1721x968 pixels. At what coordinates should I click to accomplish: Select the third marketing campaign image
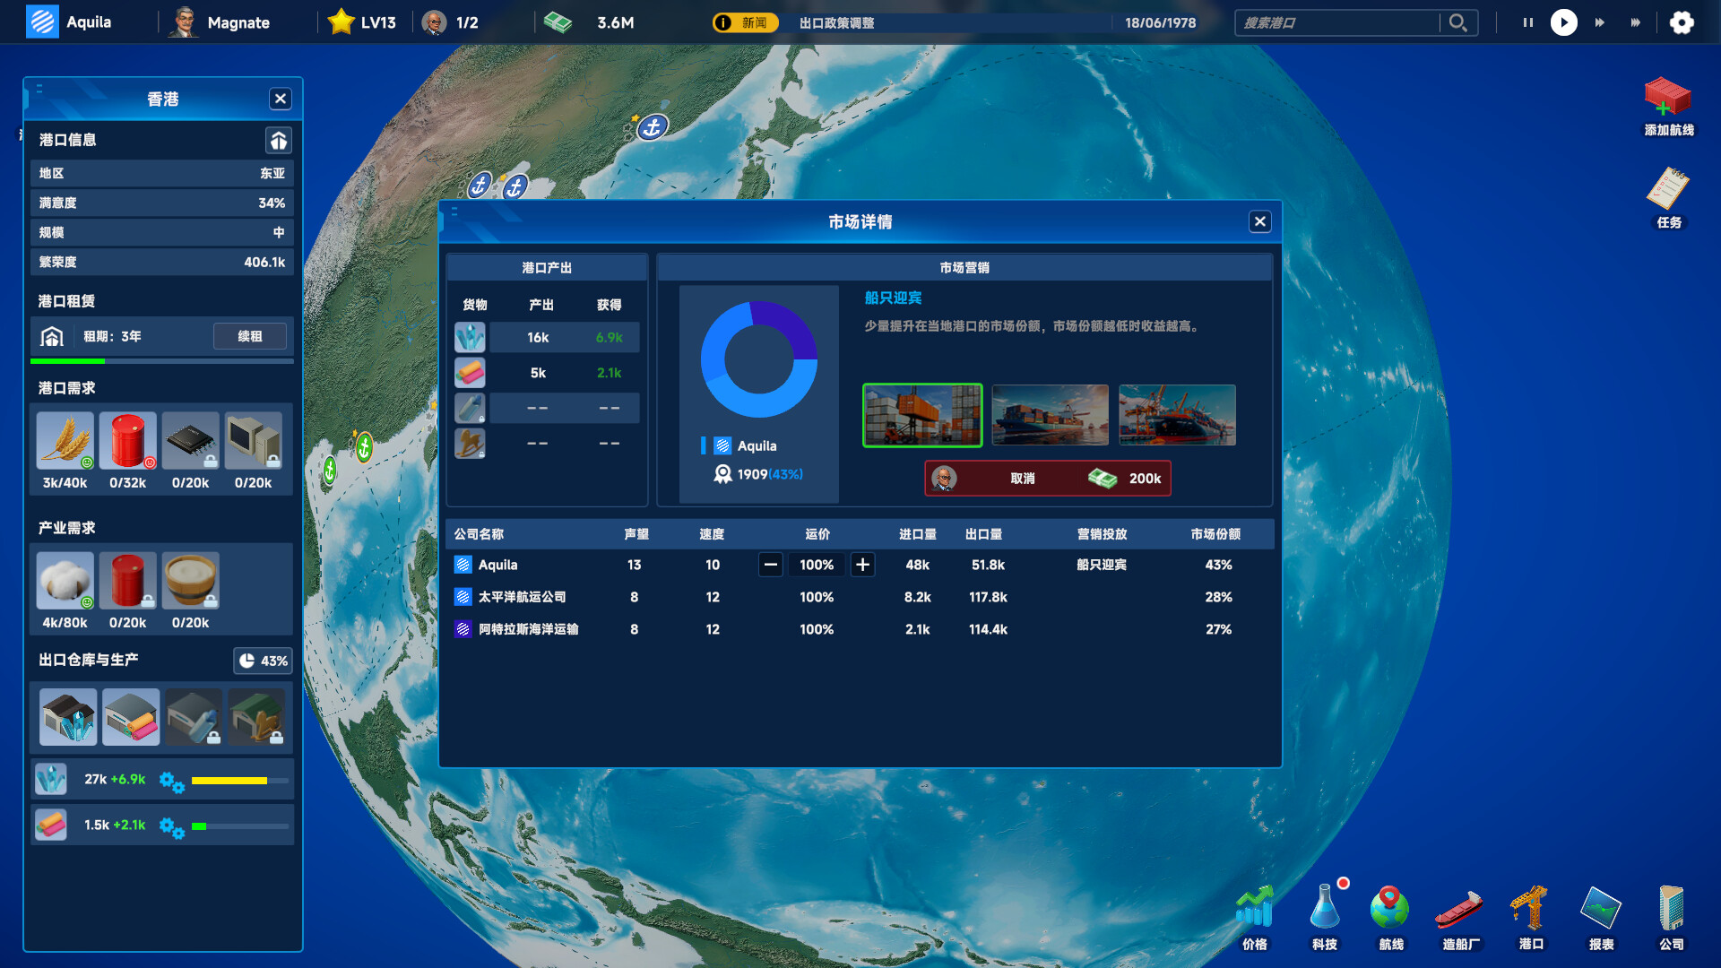pos(1177,415)
